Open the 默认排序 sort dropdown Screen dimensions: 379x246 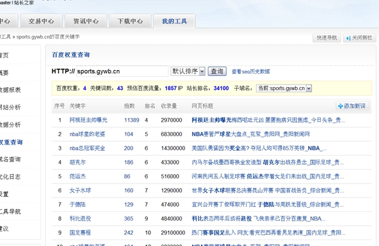[x=188, y=71]
